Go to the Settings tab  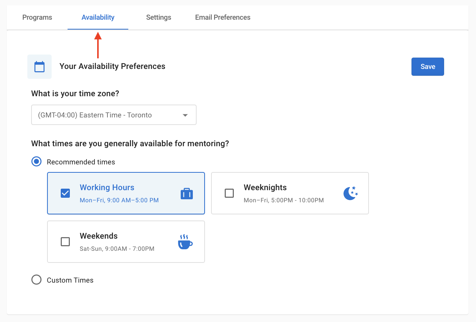tap(159, 17)
